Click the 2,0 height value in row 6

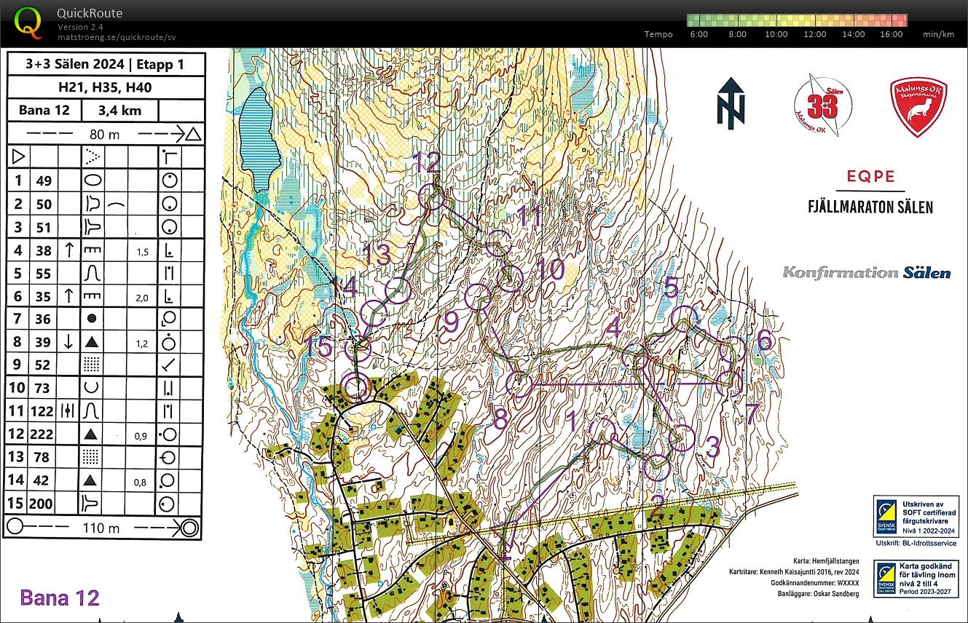(142, 296)
